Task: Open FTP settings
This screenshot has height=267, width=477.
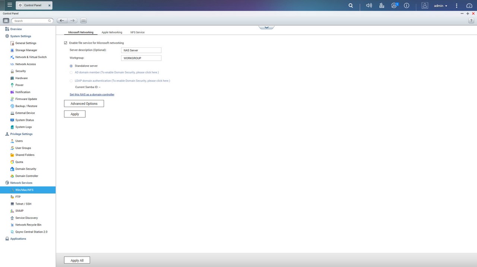Action: click(18, 197)
